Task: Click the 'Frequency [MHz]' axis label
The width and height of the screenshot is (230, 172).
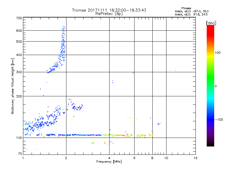Action: (x=109, y=162)
